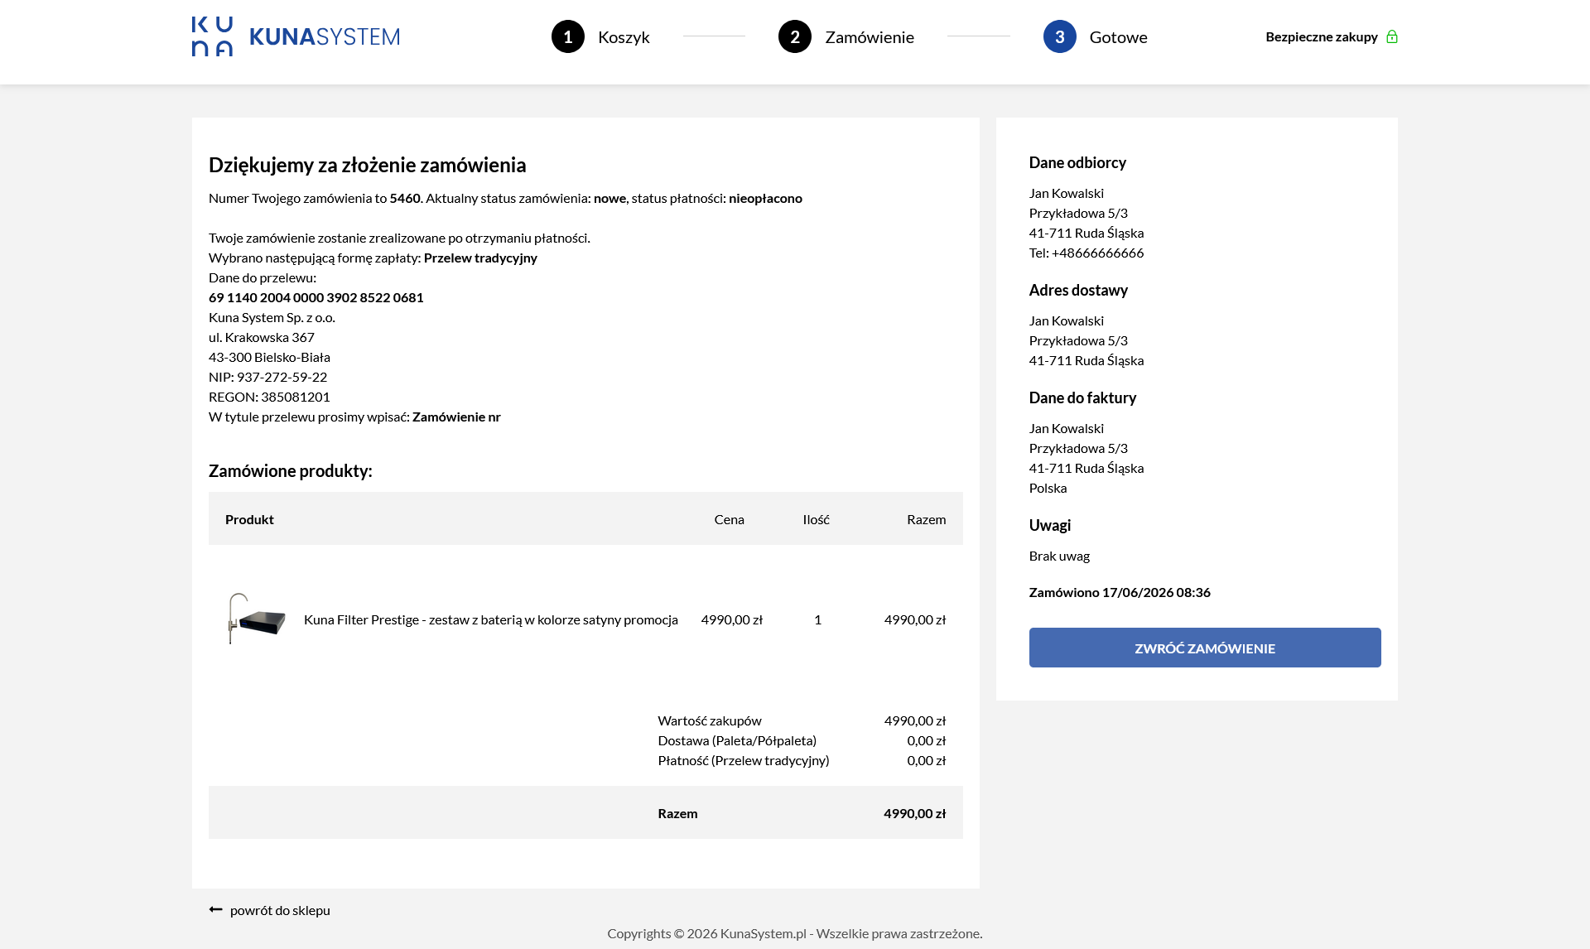
Task: Click the Wartość zakupów row label
Action: pos(710,720)
